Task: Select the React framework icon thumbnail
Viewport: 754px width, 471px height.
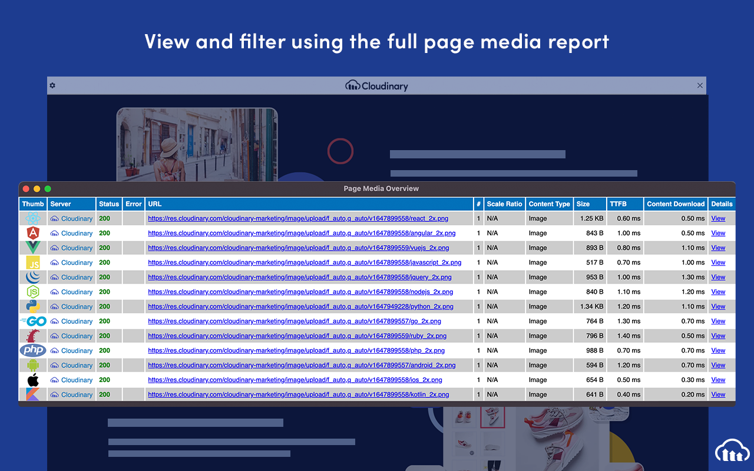Action: [33, 218]
